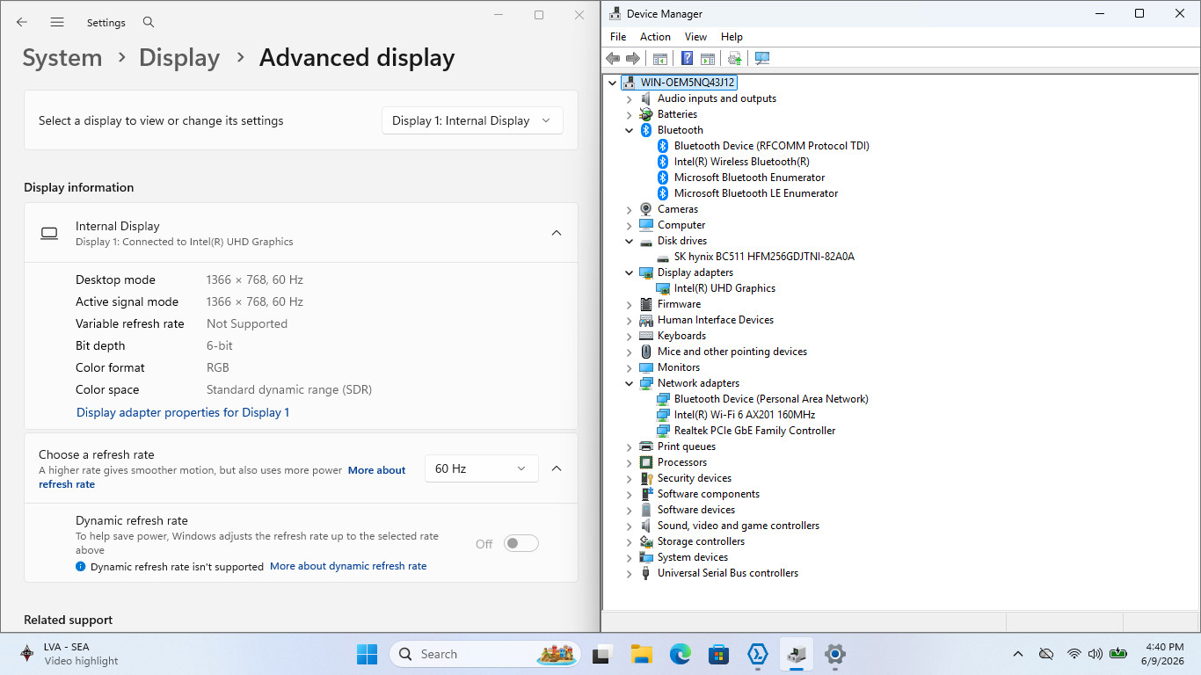Open Help icon in Device Manager toolbar
This screenshot has height=675, width=1201.
pyautogui.click(x=687, y=58)
